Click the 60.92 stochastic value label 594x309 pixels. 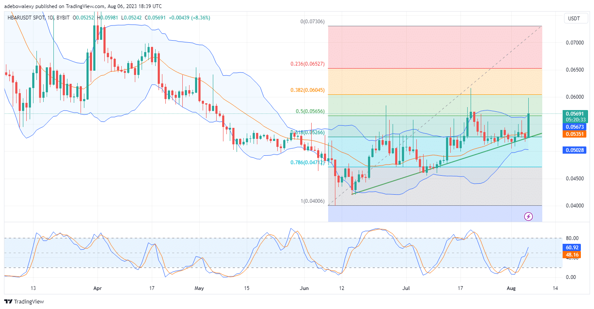click(572, 247)
